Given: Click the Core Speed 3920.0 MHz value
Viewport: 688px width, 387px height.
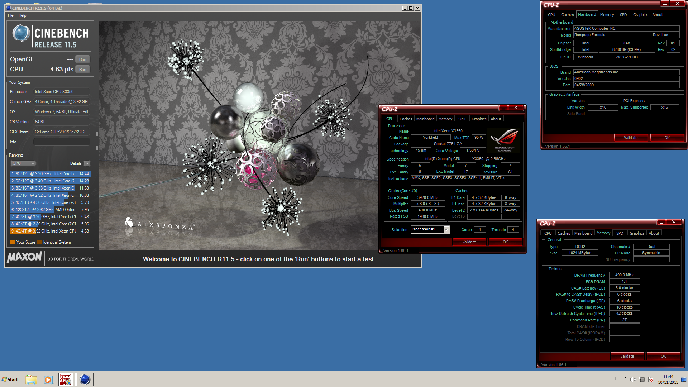Looking at the screenshot, I should coord(427,197).
